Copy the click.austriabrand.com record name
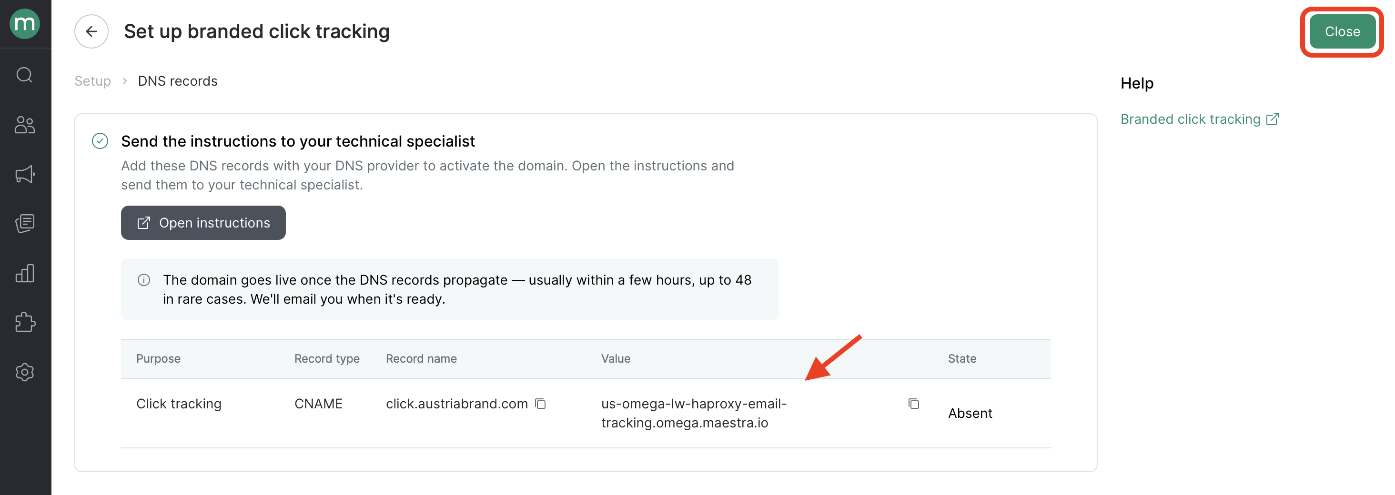Viewport: 1395px width, 495px height. tap(540, 404)
